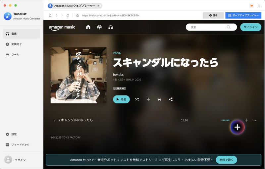Viewport: 265px width, 169px height.
Task: Open the 音楽 music section in sidebar
Action: [21, 34]
